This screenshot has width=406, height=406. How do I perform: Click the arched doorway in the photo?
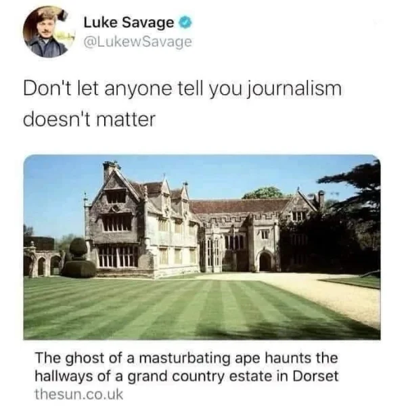pyautogui.click(x=265, y=261)
